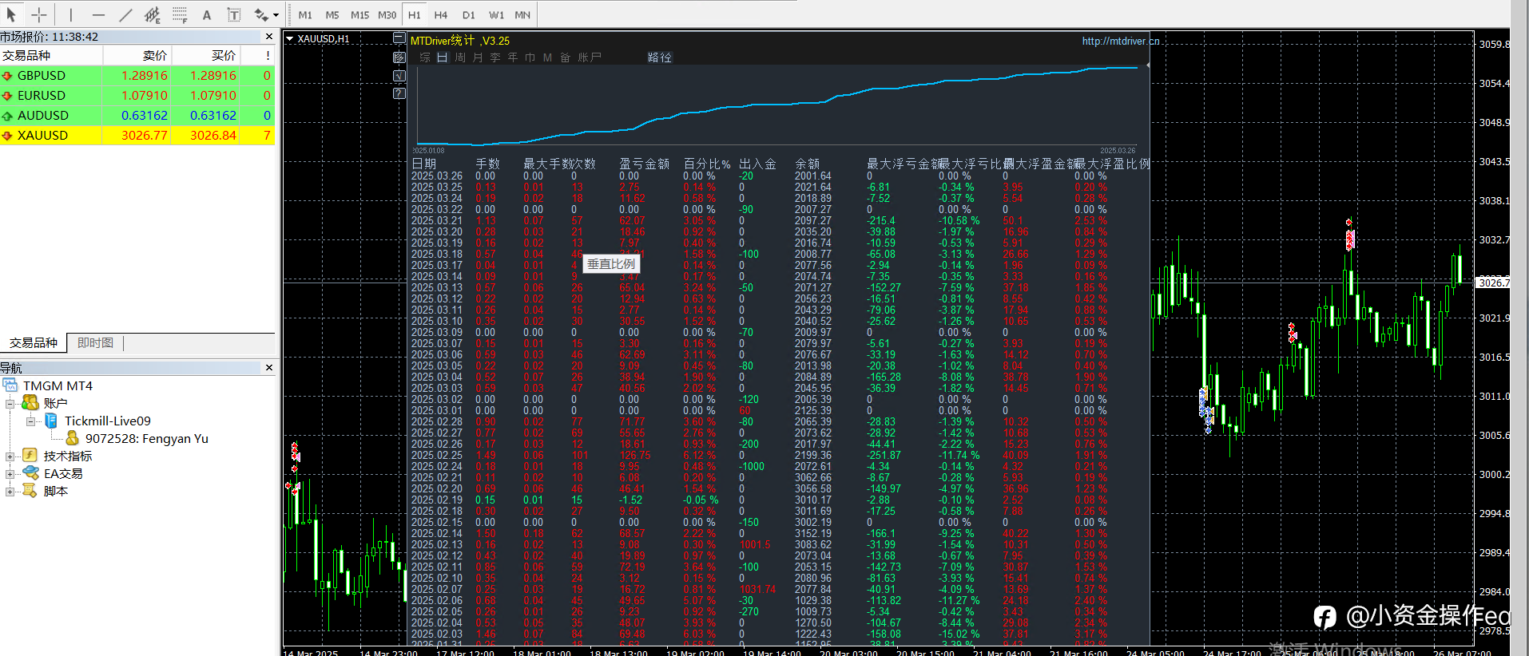Click AUDUSD up-arrow icon

click(x=7, y=116)
